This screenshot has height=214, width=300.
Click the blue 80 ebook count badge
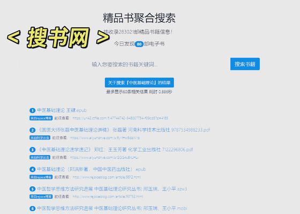(x=139, y=44)
